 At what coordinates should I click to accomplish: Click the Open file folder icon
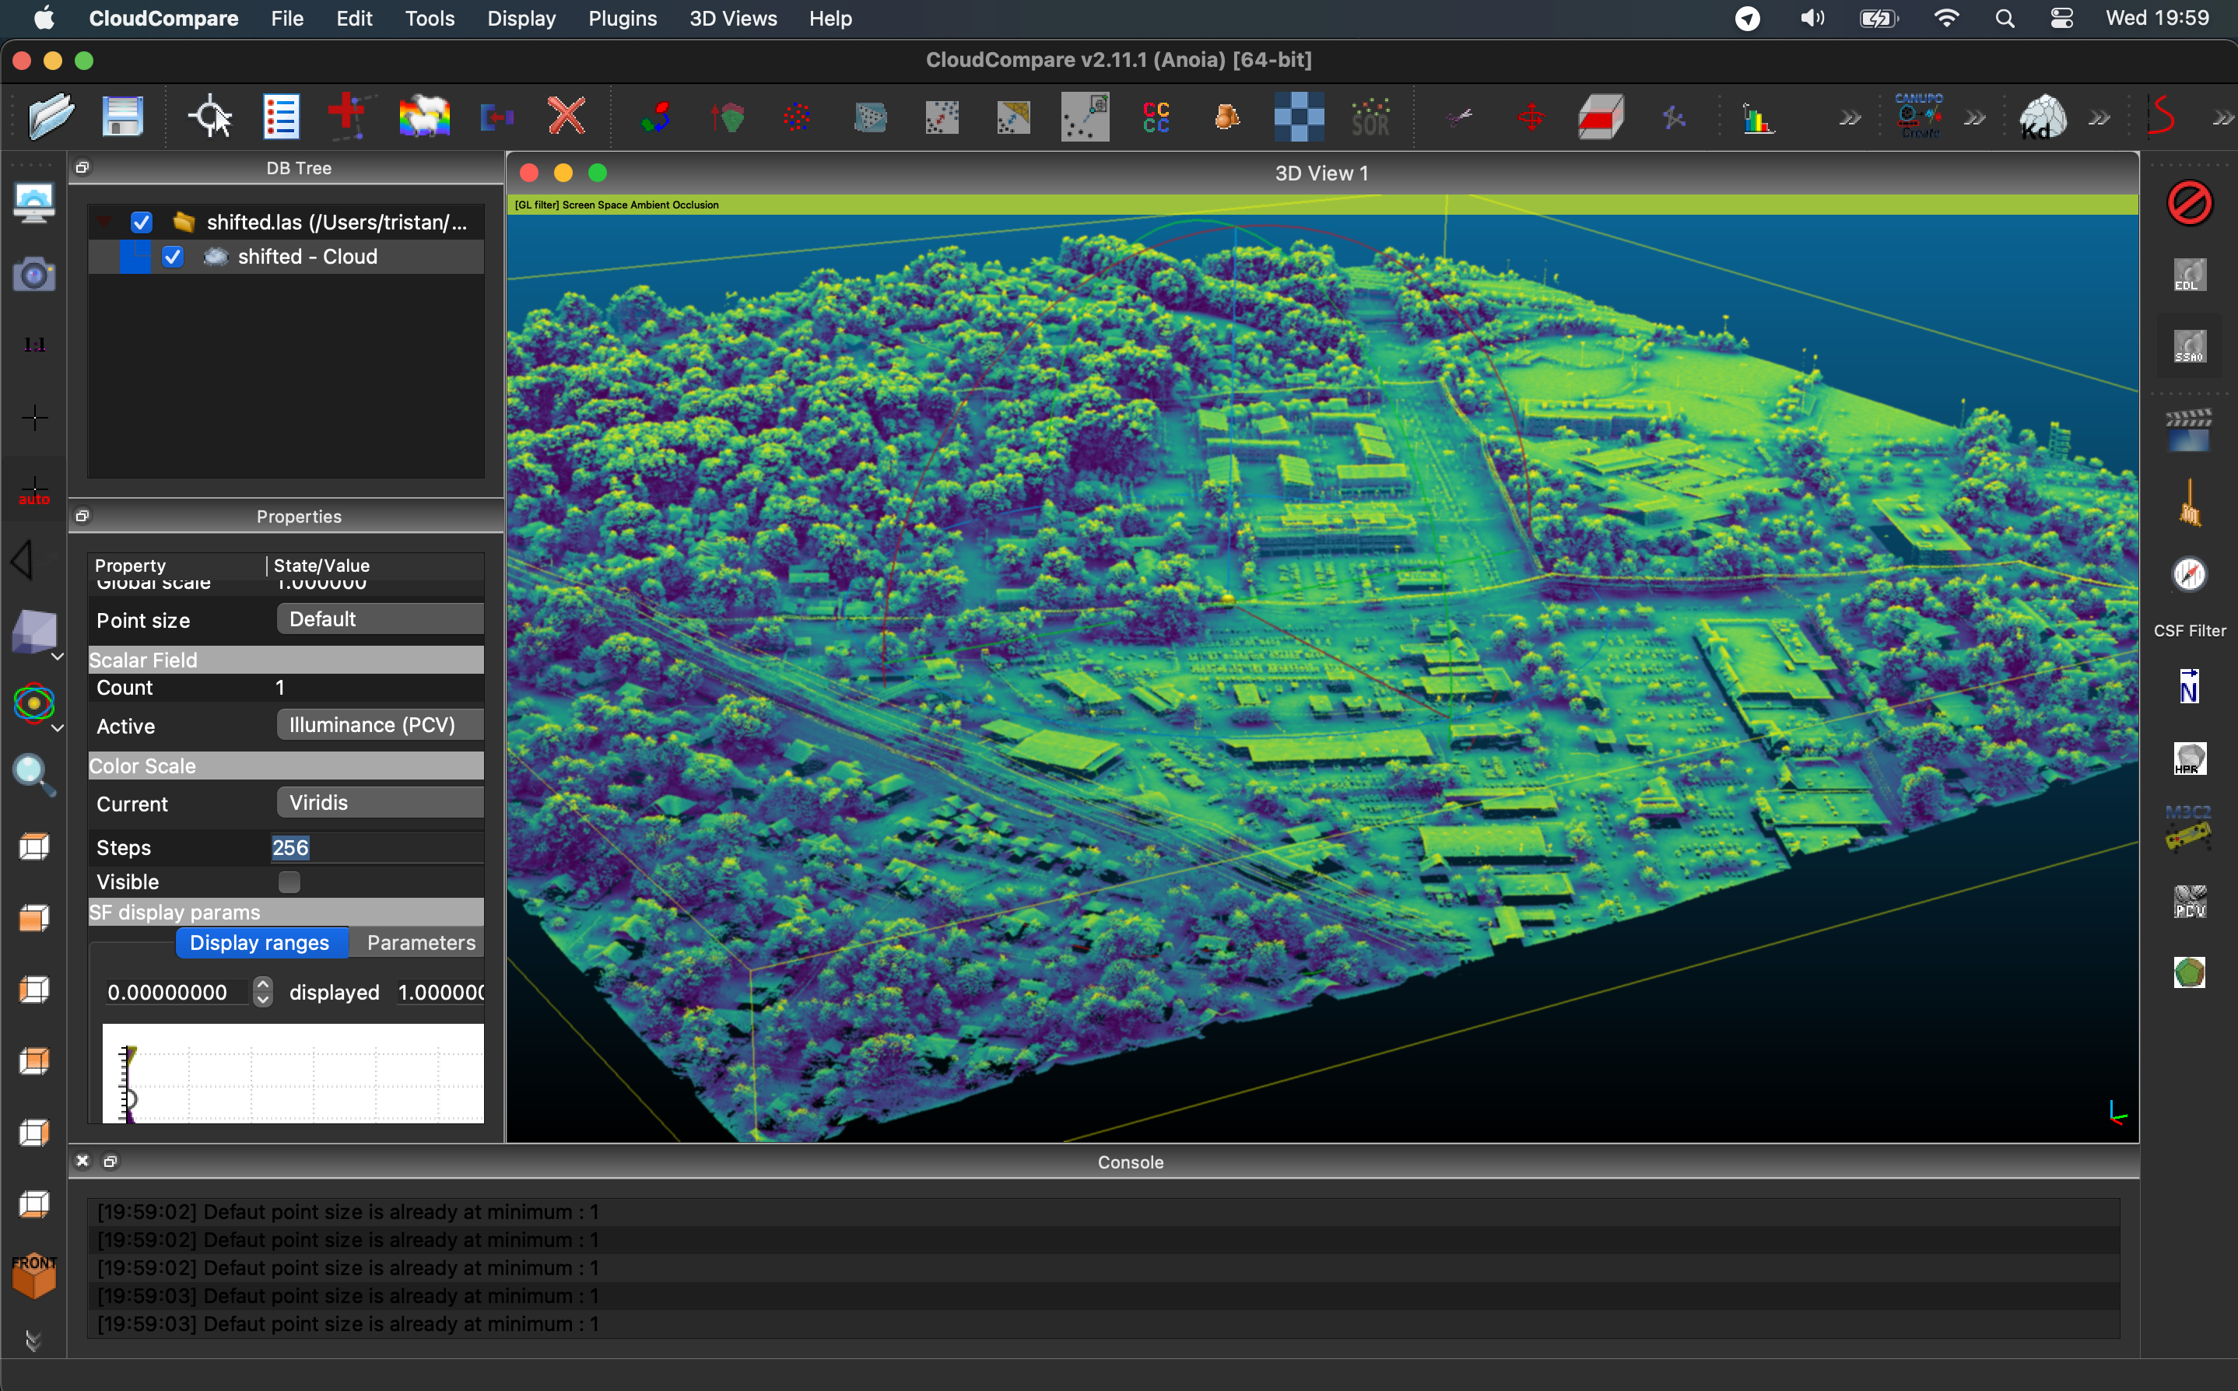(x=50, y=117)
